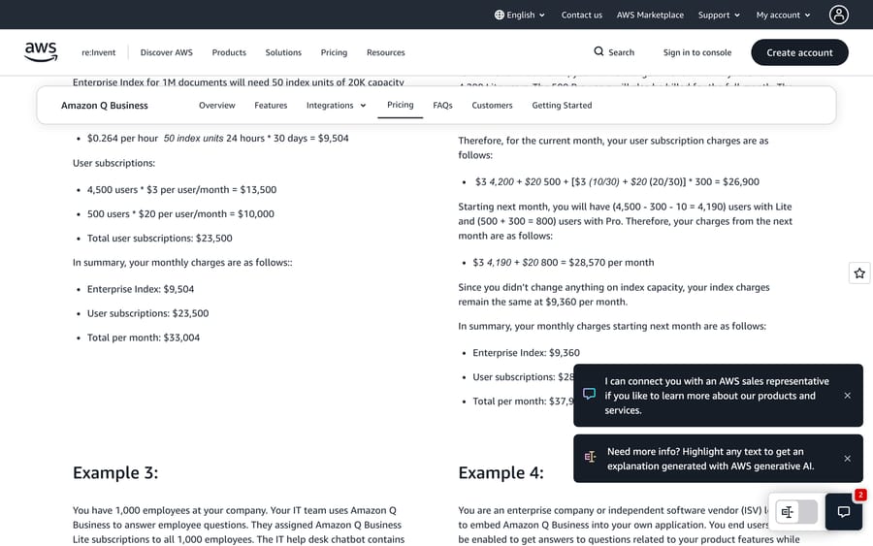
Task: Click the 'User subscriptions:' label
Action: pos(114,163)
